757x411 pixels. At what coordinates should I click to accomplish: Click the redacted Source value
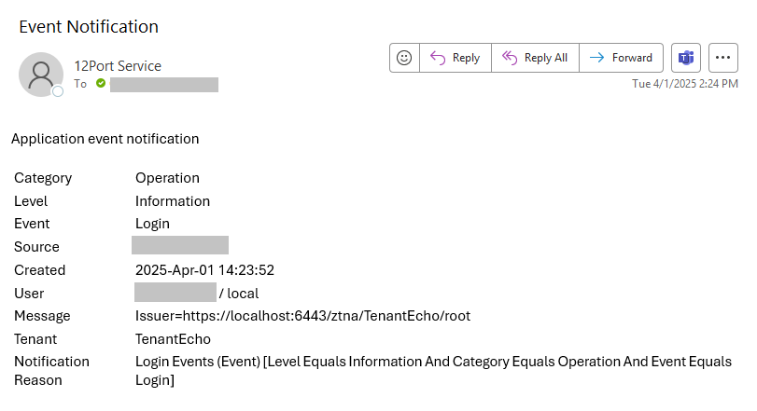coord(180,246)
